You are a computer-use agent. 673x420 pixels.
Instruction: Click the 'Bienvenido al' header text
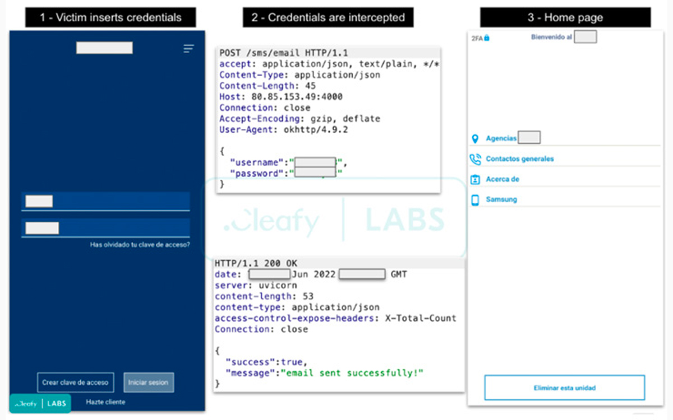point(551,37)
